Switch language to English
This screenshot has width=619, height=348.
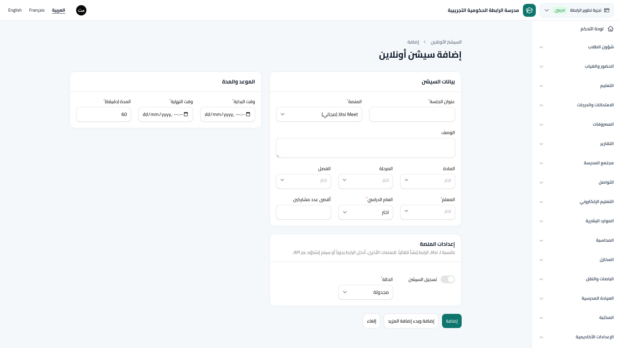[x=15, y=10]
